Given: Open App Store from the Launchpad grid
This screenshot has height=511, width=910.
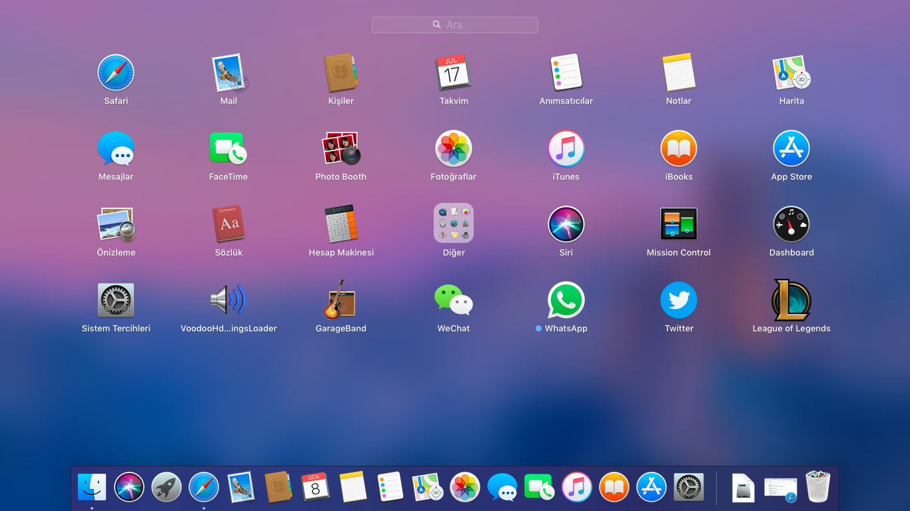Looking at the screenshot, I should 791,149.
